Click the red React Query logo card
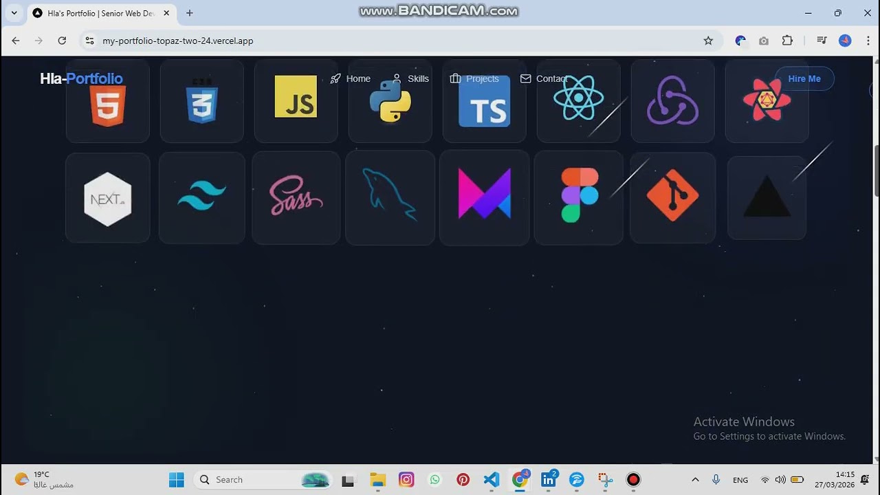The height and width of the screenshot is (495, 880). coord(767,101)
